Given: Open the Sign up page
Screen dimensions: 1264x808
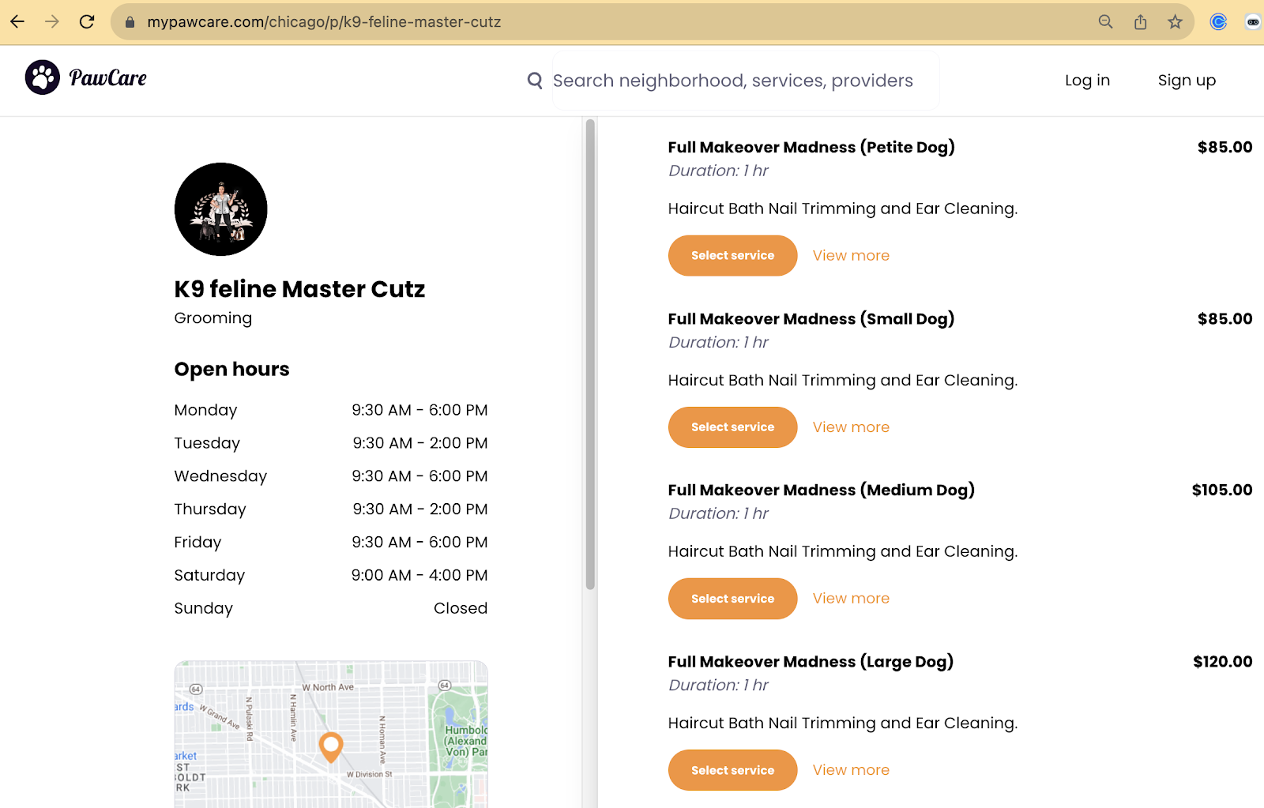Looking at the screenshot, I should click(1187, 81).
